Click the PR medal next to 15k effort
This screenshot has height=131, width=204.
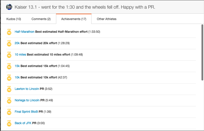9,66
